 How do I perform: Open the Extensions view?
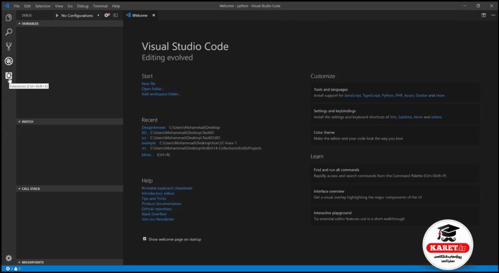9,75
